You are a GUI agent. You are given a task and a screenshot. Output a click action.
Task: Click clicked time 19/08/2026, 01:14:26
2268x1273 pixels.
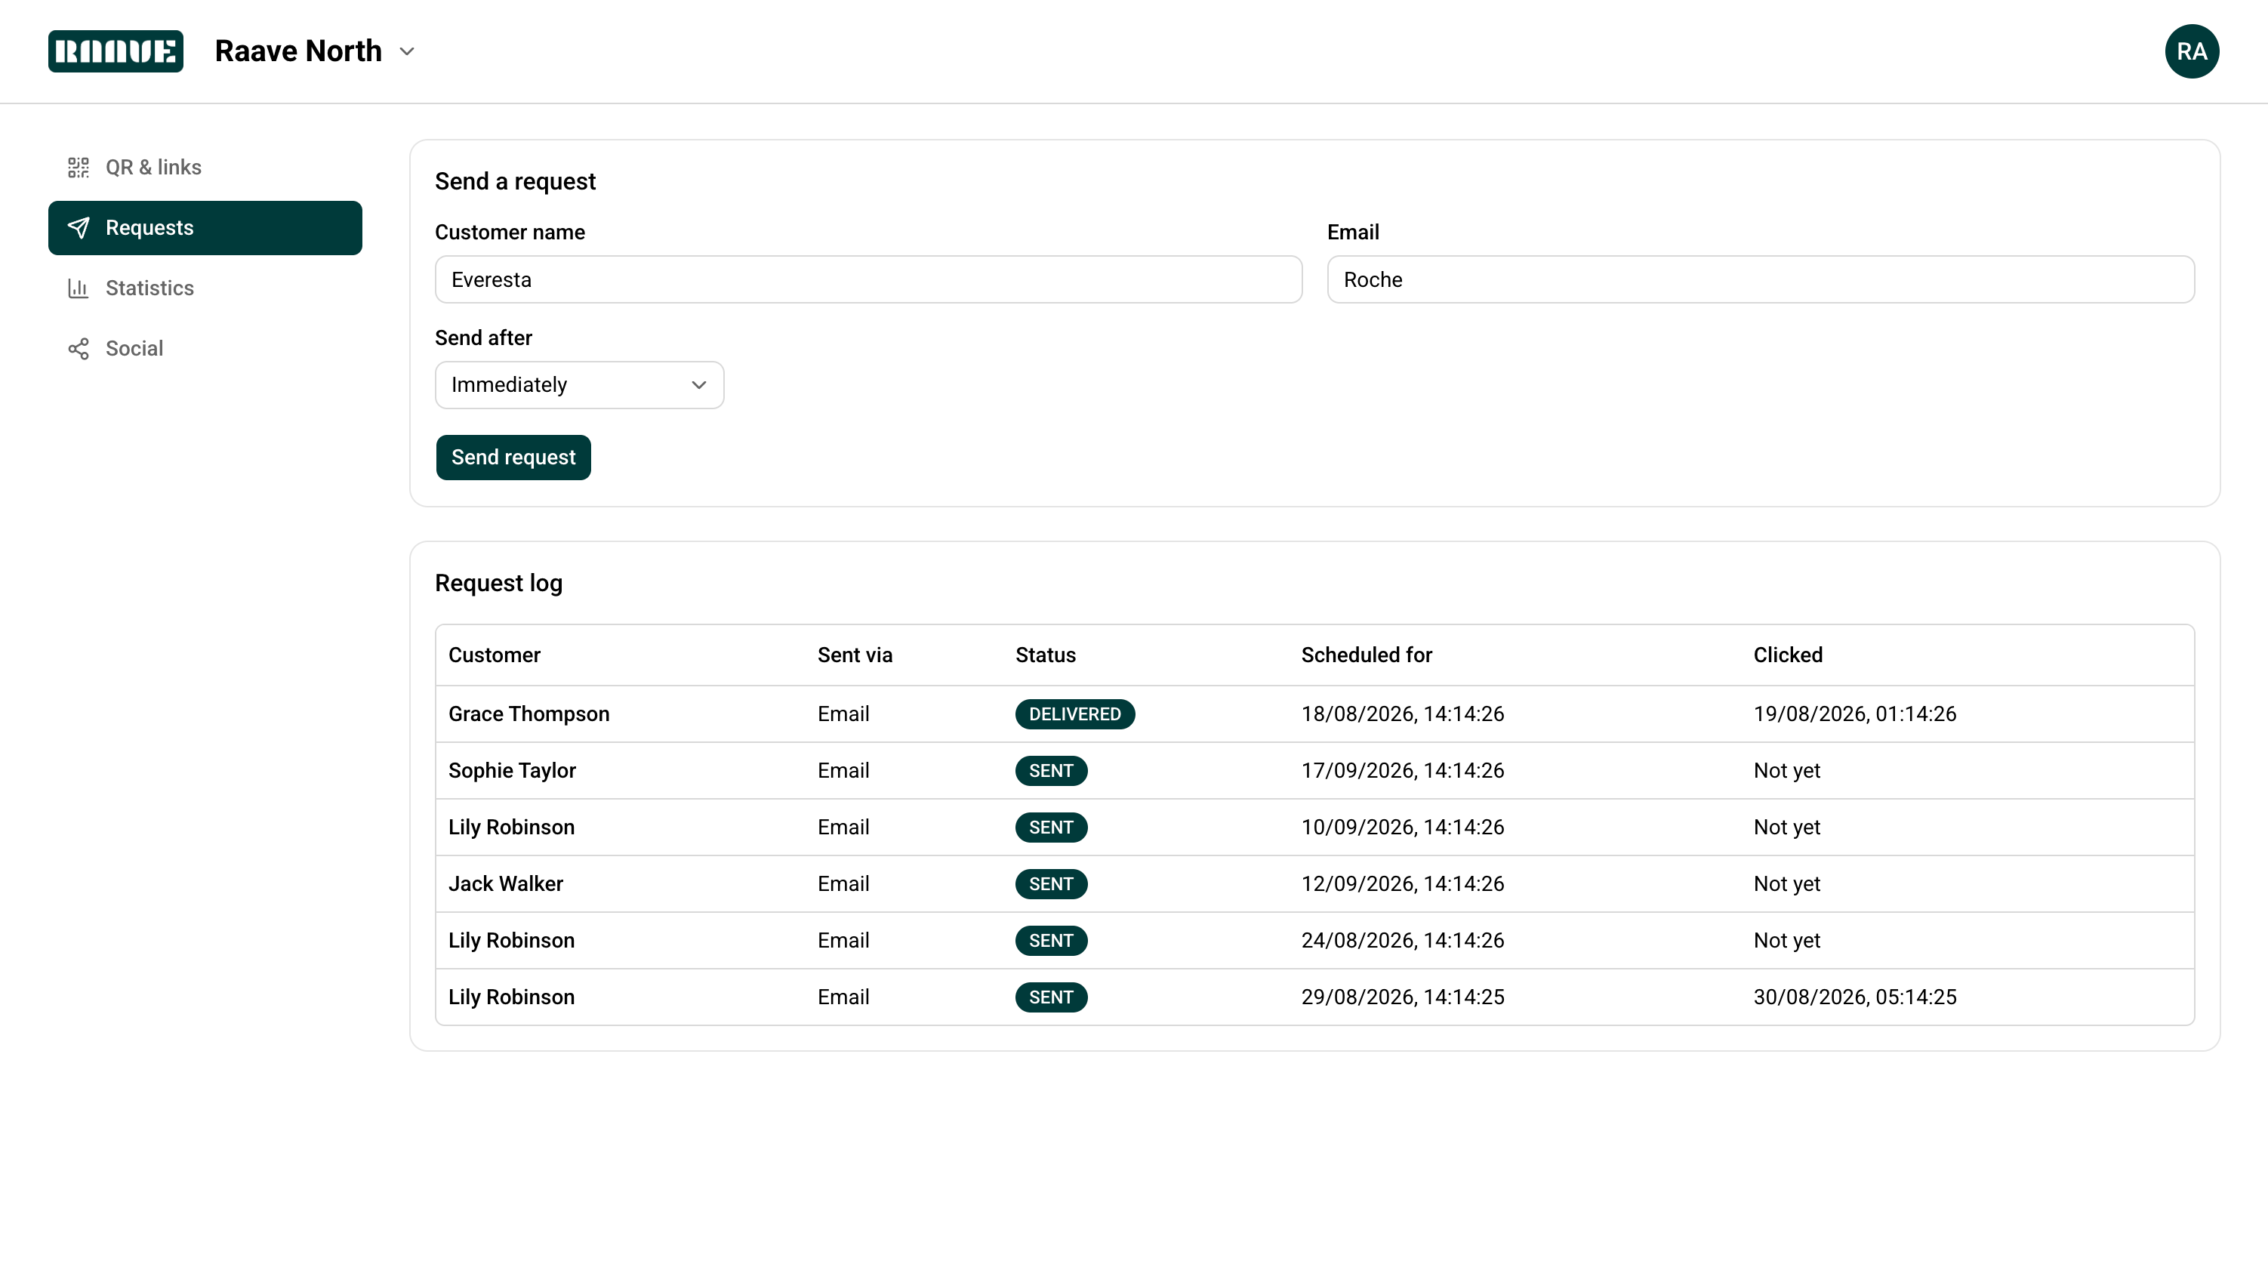tap(1854, 714)
